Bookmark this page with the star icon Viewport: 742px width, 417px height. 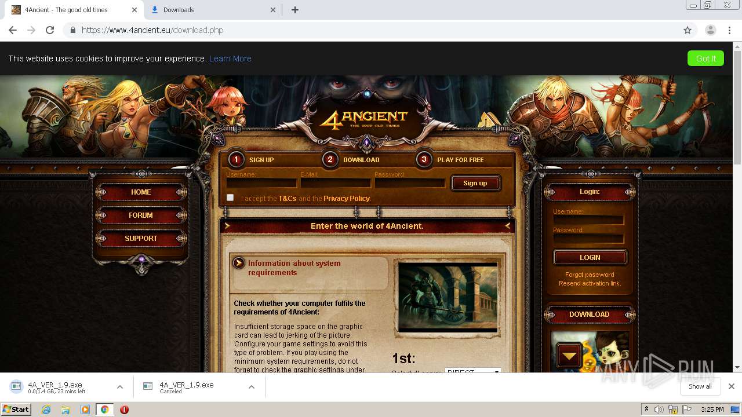[x=688, y=30]
